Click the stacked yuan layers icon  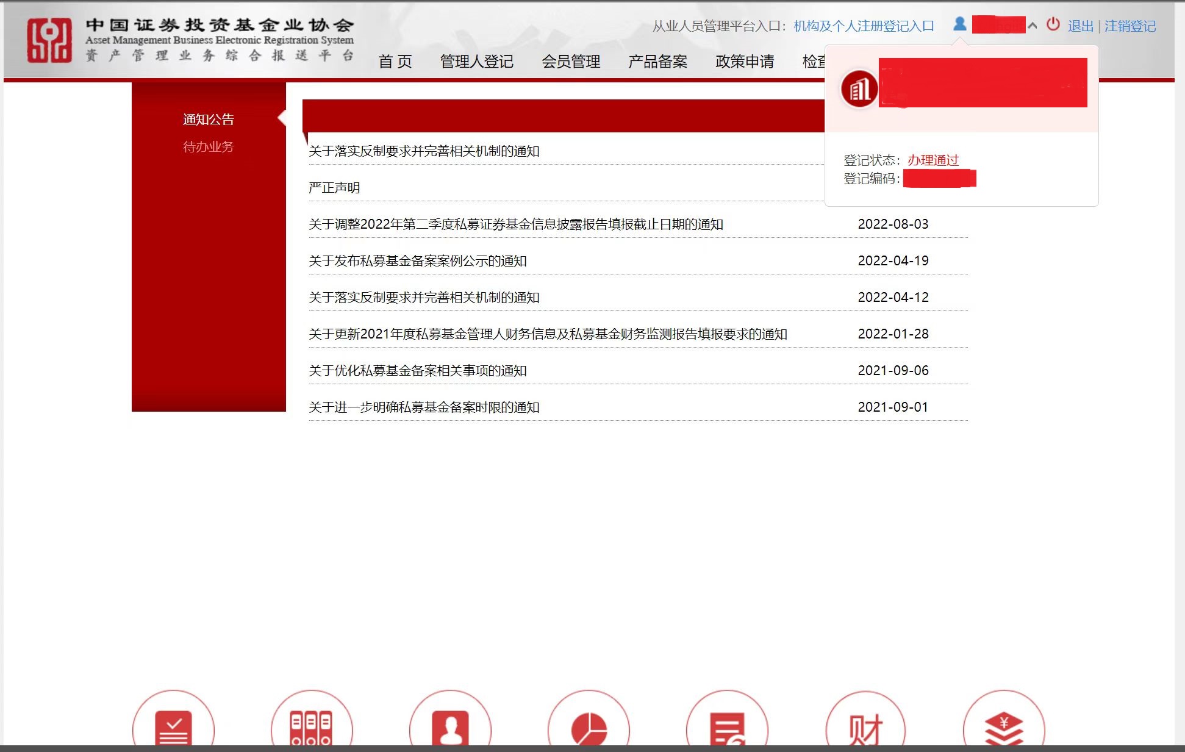click(x=1004, y=726)
